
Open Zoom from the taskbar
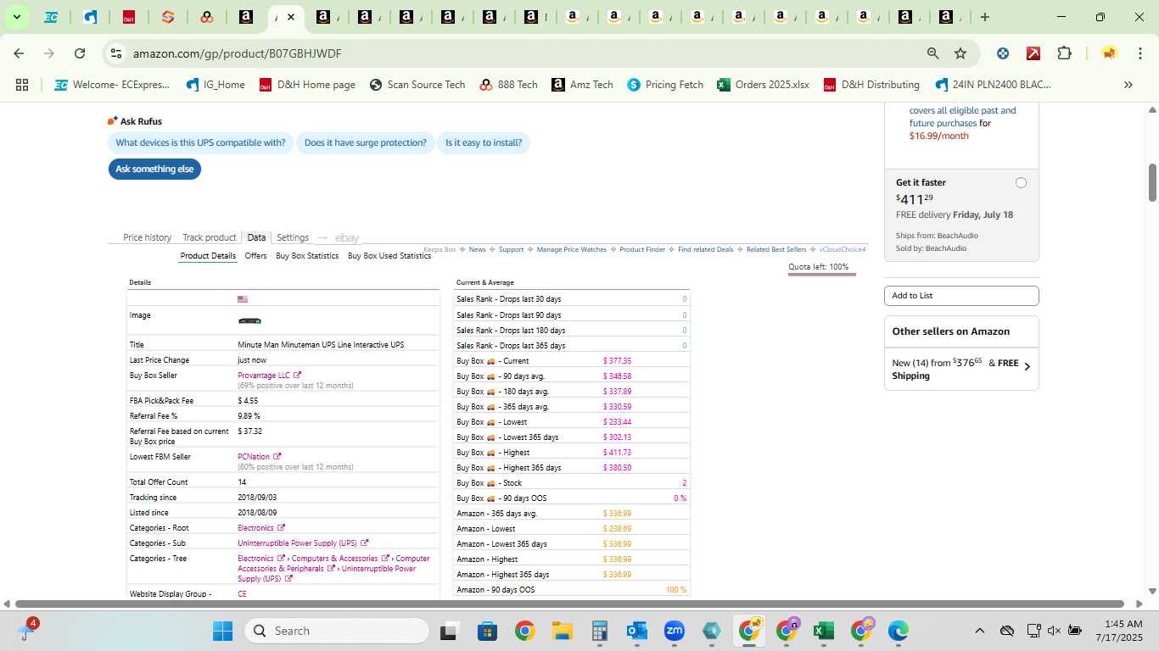(675, 631)
